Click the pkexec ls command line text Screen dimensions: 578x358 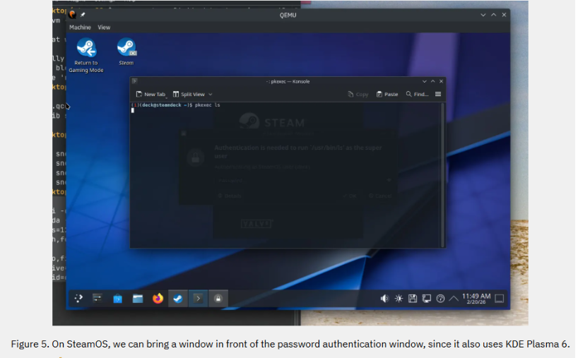pos(208,105)
